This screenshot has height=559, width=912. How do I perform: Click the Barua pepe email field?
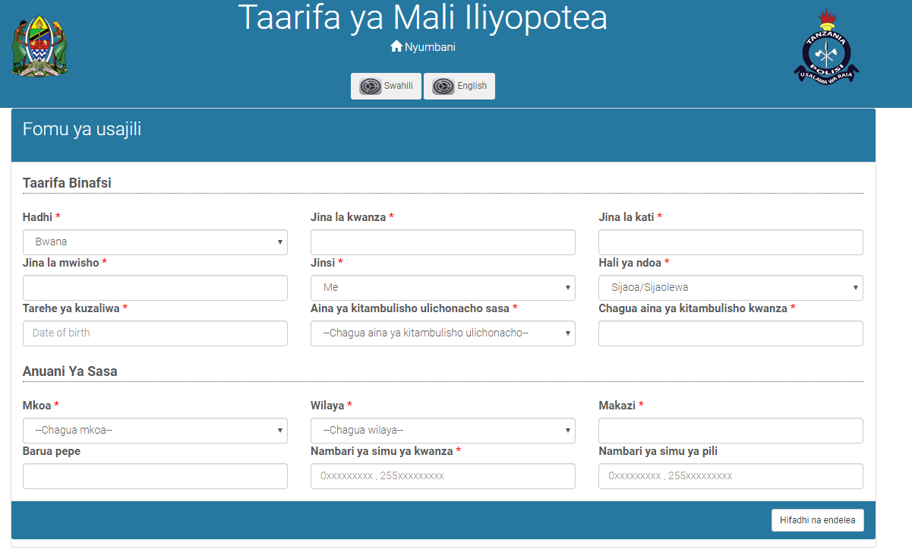(x=154, y=476)
